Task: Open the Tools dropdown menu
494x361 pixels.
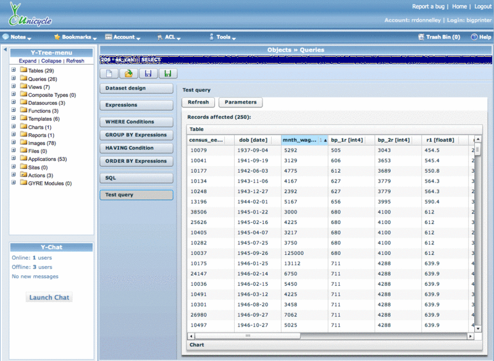Action: [x=223, y=37]
